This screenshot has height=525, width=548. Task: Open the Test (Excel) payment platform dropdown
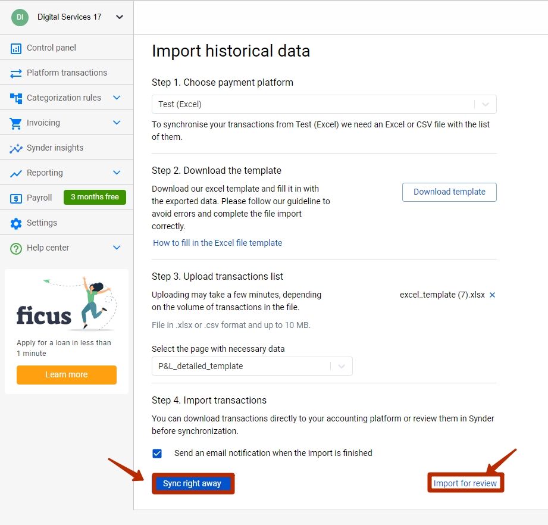click(324, 104)
